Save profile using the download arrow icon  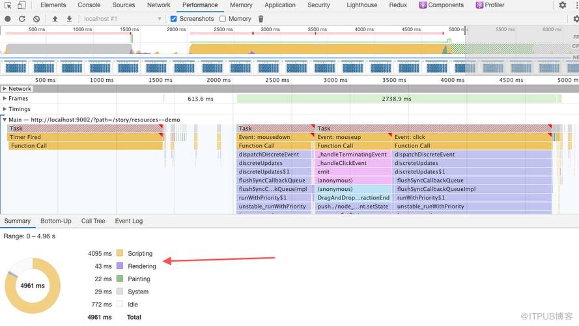(x=69, y=19)
